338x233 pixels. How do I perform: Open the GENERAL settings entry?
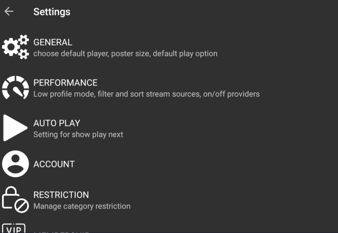pos(53,42)
